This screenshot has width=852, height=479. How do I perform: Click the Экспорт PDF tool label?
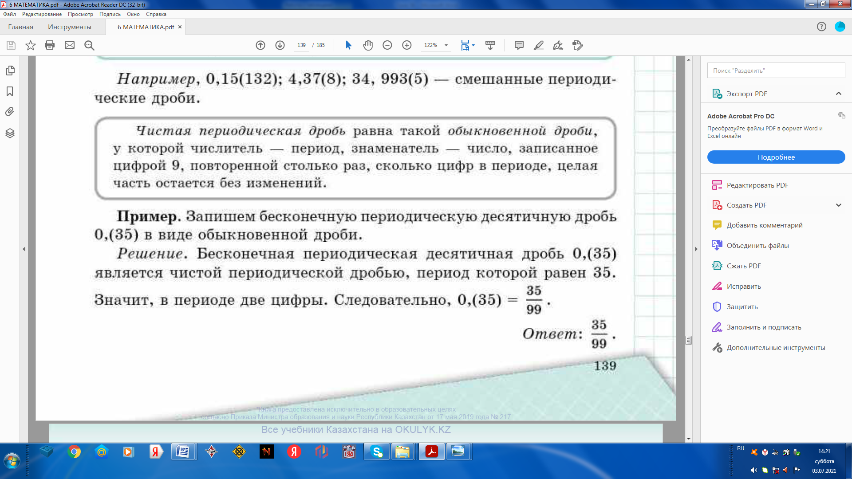[747, 94]
